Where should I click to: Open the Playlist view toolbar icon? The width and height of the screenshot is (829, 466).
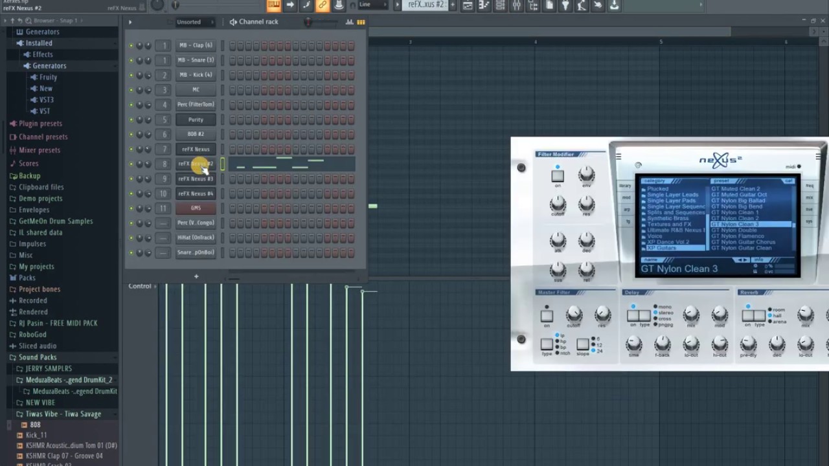coord(468,5)
